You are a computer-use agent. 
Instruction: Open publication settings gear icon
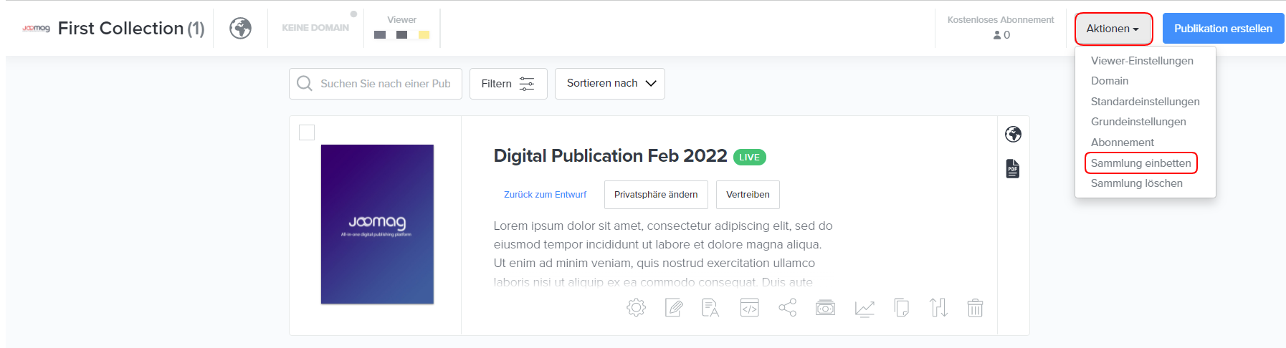(636, 308)
